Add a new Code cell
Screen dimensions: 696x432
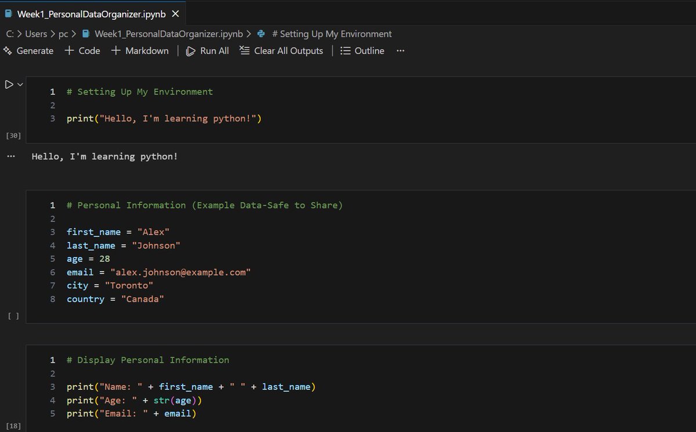pyautogui.click(x=82, y=51)
